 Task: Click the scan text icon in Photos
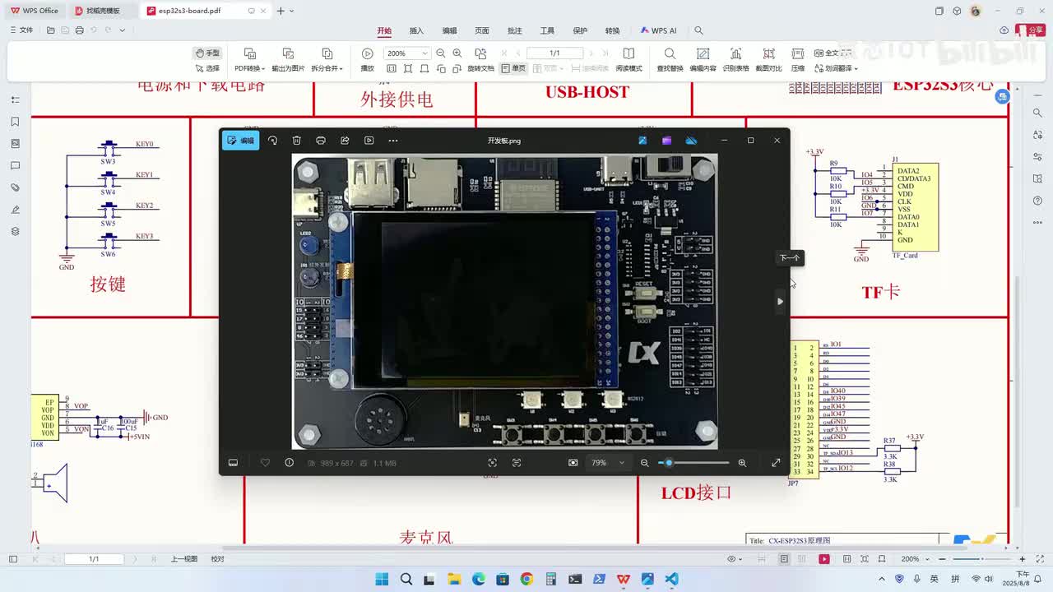[517, 463]
